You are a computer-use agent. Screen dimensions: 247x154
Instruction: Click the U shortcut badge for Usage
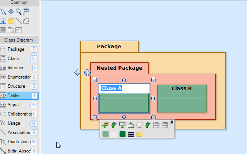(34, 123)
